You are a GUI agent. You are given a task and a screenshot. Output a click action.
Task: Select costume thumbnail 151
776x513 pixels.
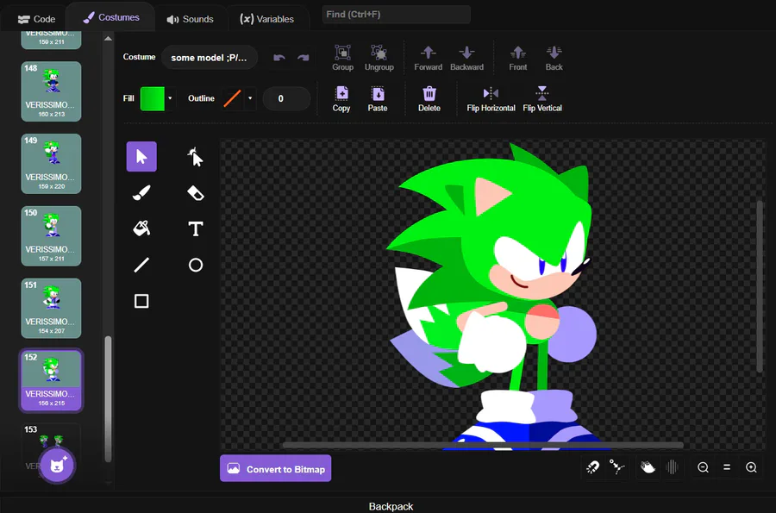click(x=51, y=308)
